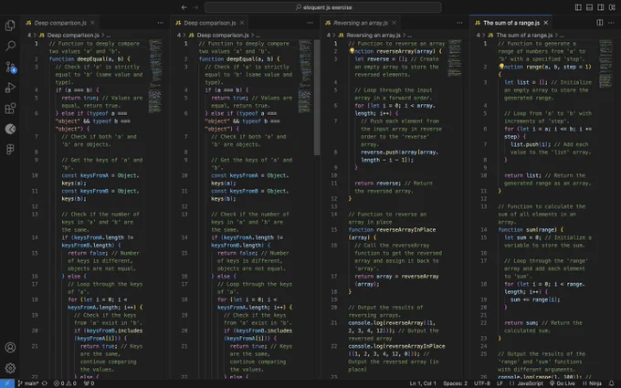Click 'return reverse;' line in Reversing an array editor

point(377,184)
